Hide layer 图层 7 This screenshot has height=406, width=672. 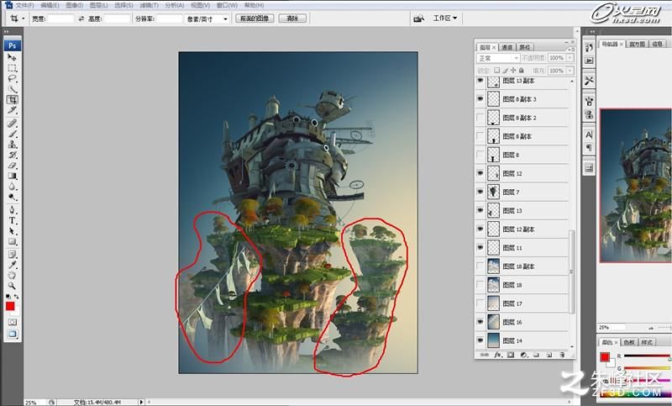(480, 192)
